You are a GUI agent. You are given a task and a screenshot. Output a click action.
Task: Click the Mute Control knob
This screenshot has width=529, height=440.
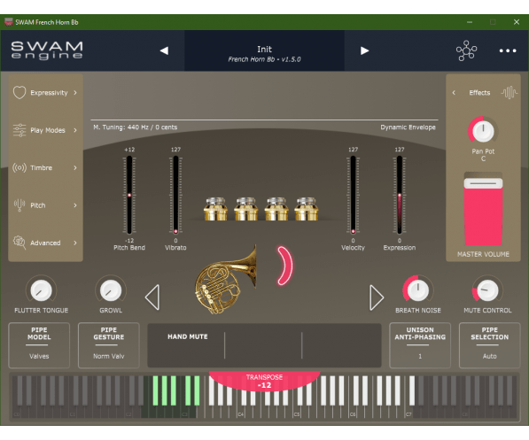(487, 290)
